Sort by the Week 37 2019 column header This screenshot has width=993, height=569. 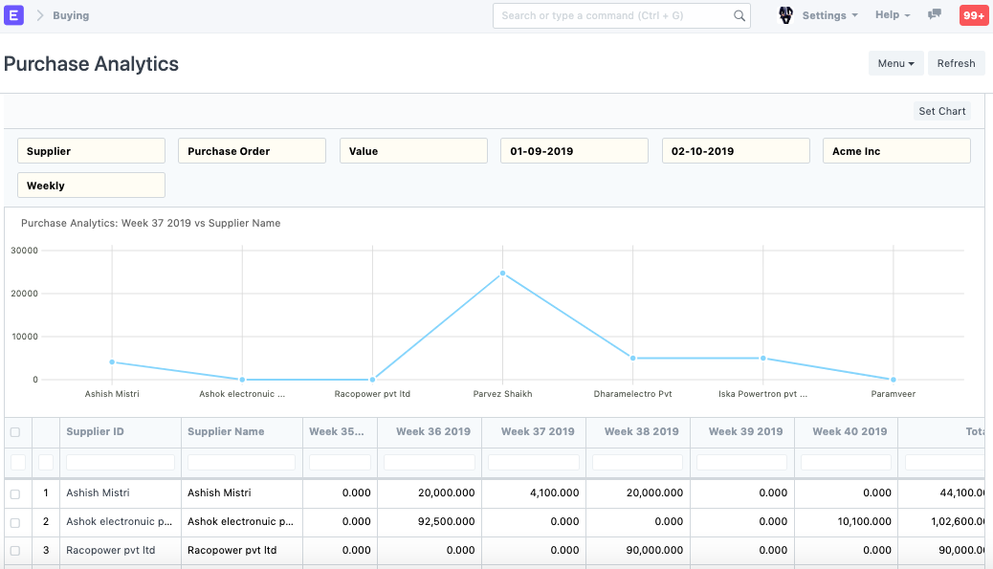click(538, 431)
